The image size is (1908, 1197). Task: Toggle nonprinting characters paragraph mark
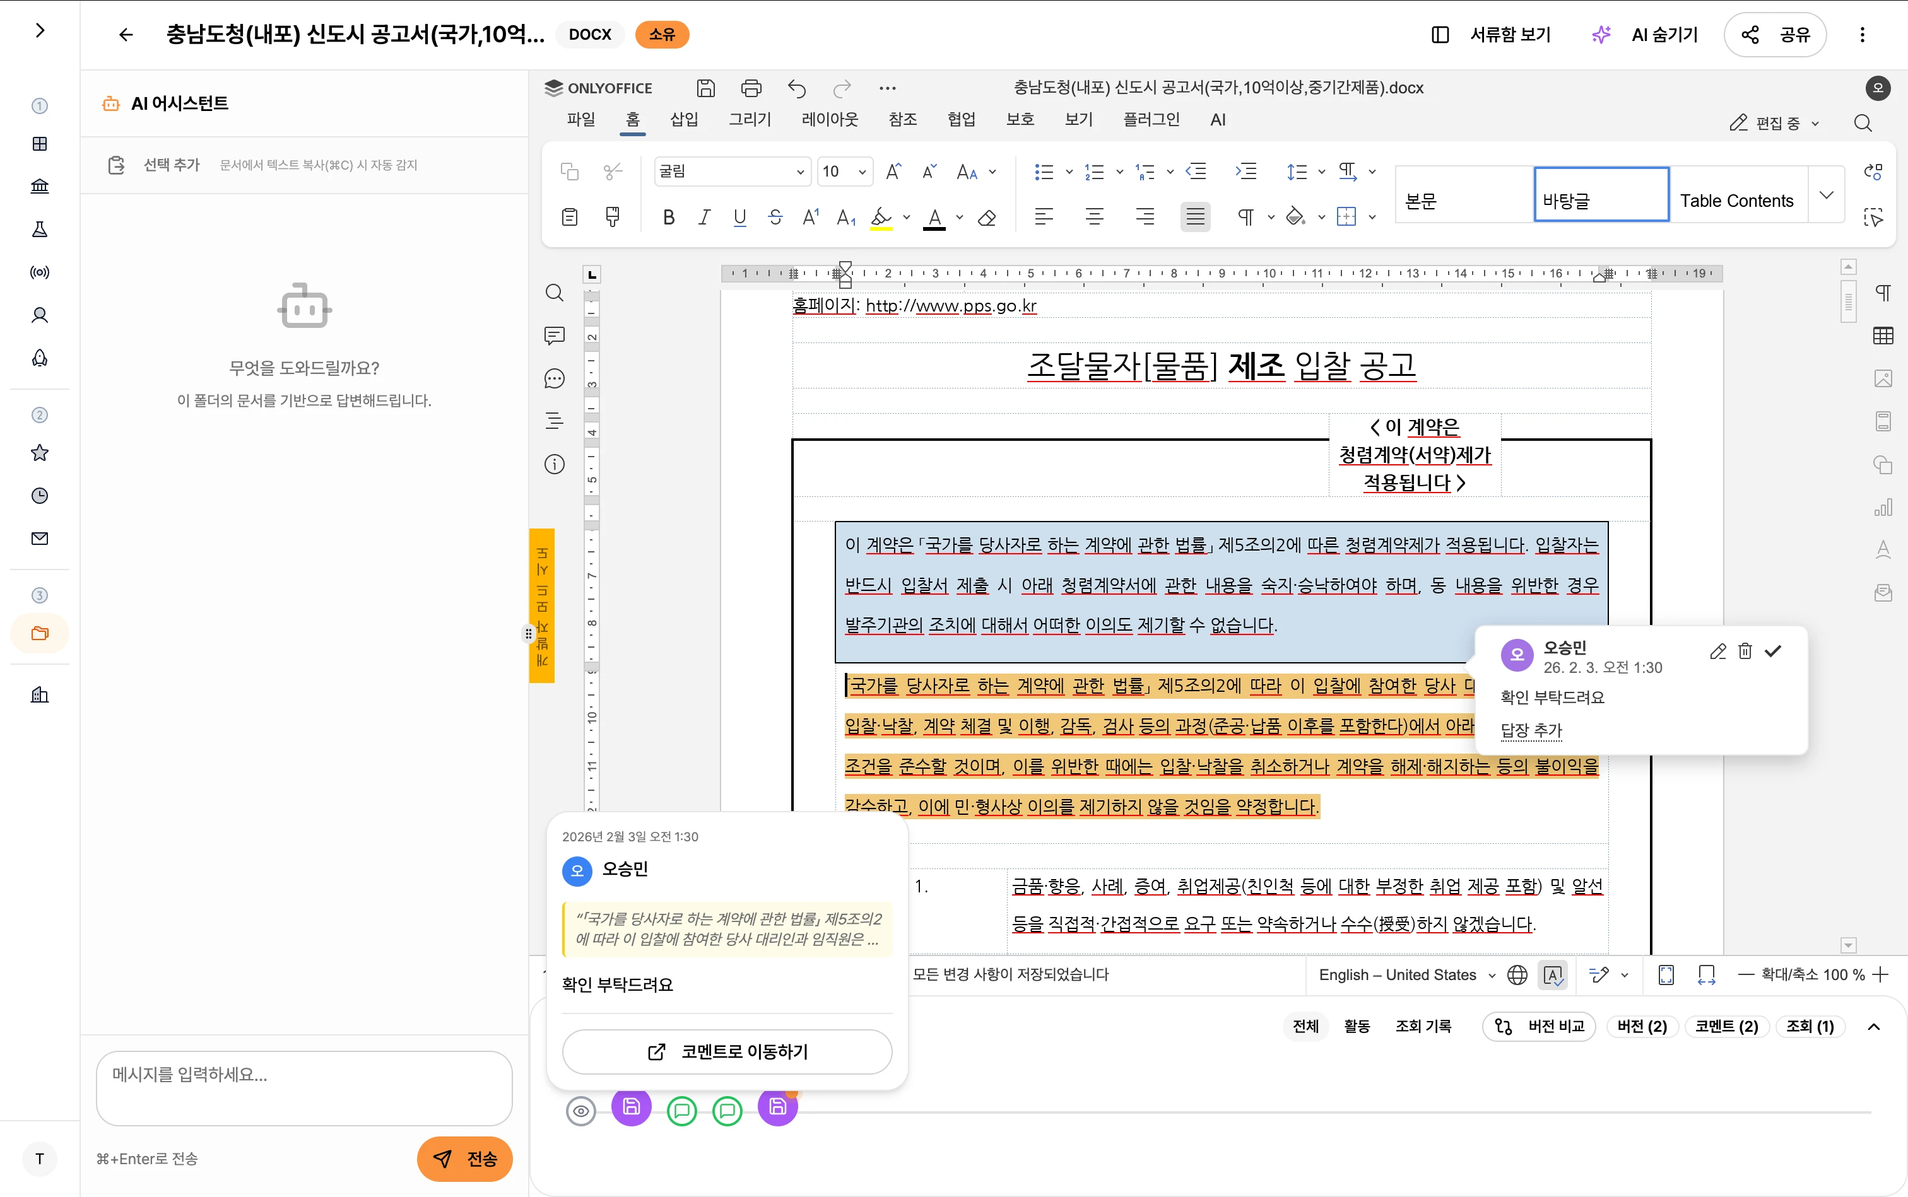tap(1246, 218)
